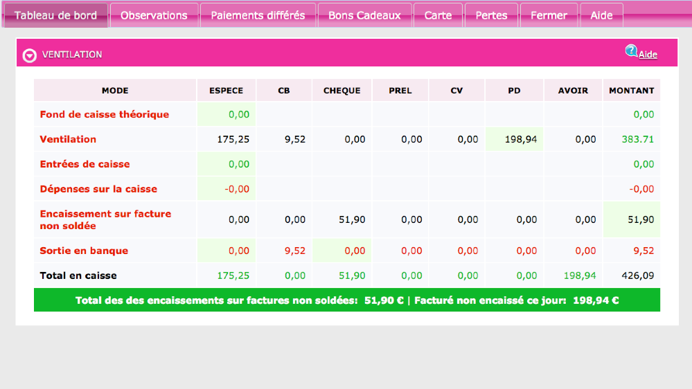Select Dépenses sur la caisse ESPECE value
Screen dimensions: 692x389
click(x=227, y=189)
